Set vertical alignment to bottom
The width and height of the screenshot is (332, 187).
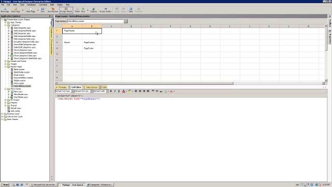[161, 91]
